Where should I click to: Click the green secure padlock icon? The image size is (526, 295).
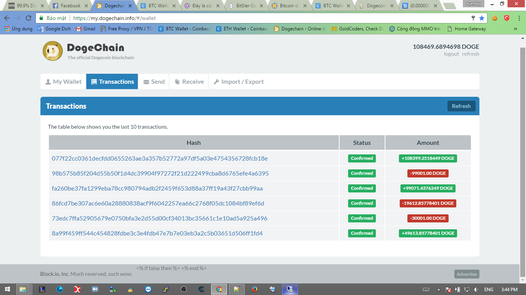(41, 18)
